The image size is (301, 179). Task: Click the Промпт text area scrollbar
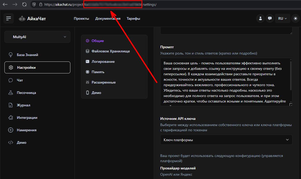coord(291,76)
